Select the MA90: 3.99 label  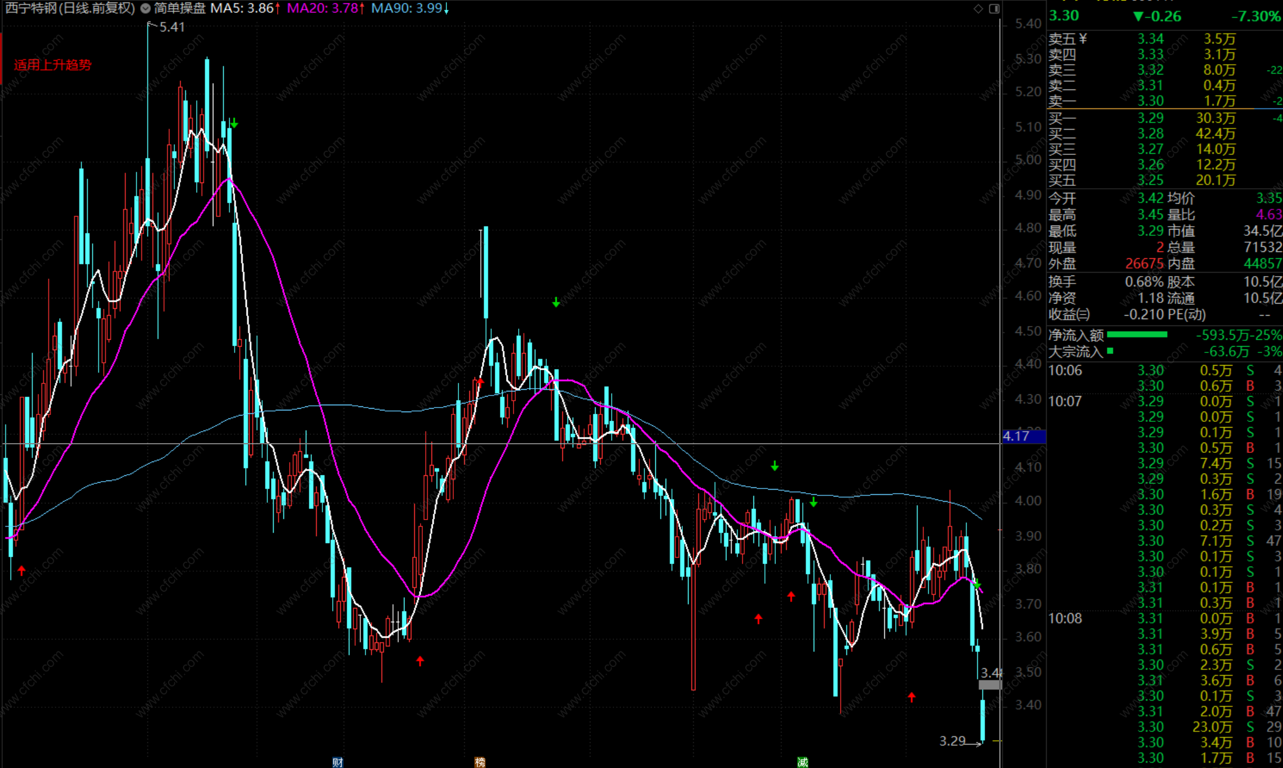coord(406,8)
